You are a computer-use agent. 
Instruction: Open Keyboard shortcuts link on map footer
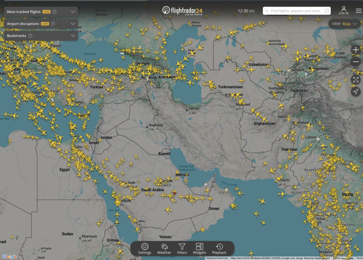(217, 258)
